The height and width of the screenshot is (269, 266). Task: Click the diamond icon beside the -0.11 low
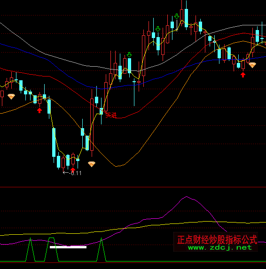pyautogui.click(x=92, y=164)
